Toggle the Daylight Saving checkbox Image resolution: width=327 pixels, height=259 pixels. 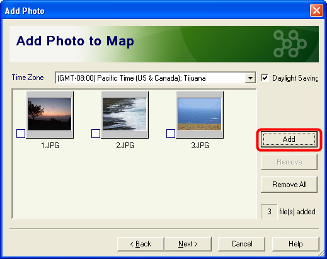[x=265, y=78]
